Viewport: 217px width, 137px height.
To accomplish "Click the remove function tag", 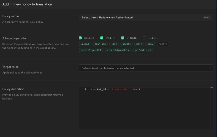I will pos(163,44).
